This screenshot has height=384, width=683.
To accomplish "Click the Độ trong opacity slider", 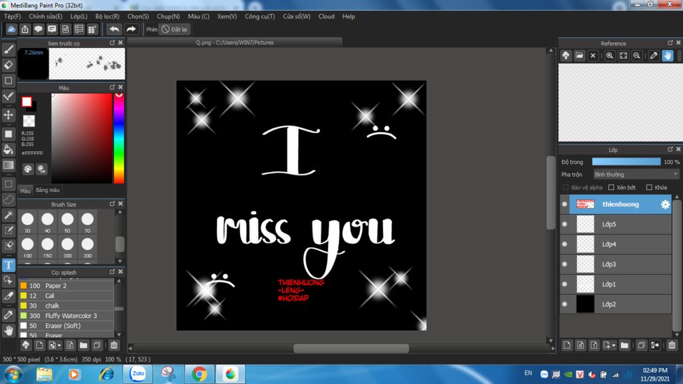I will point(626,161).
